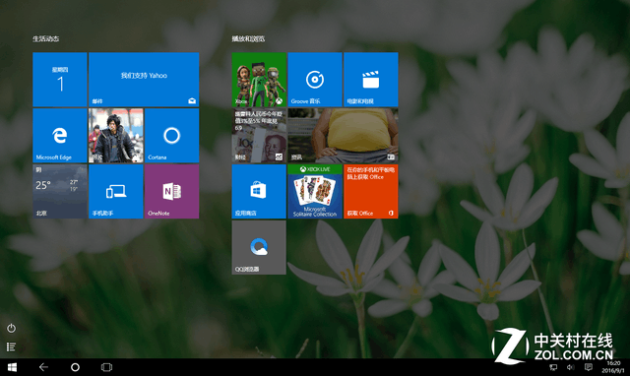Screen dimensions: 630x376
Task: Click the volume speaker icon
Action: 571,367
